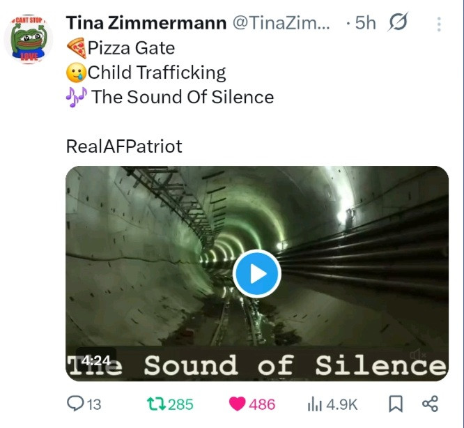
Task: Bookmark this post
Action: click(394, 404)
